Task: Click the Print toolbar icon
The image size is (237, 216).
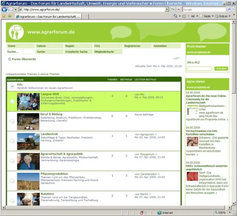Action: (193, 16)
